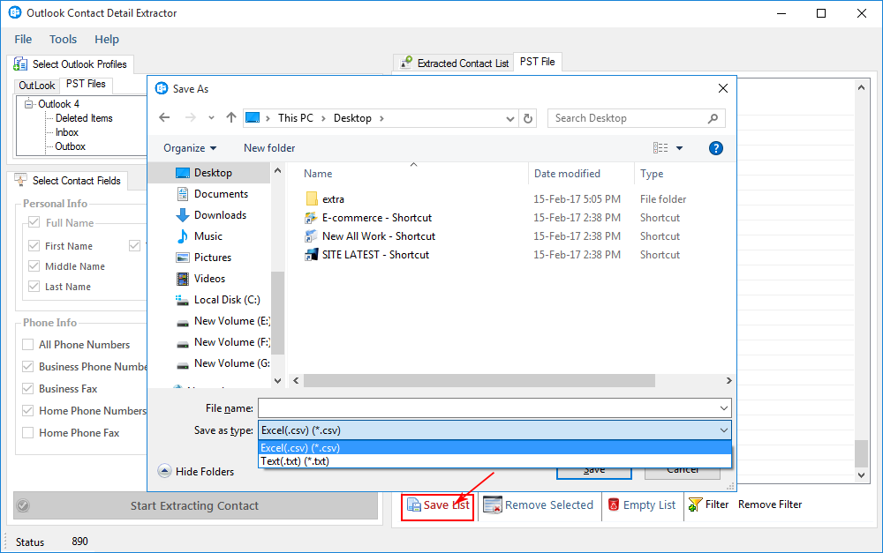Switch to the PST File tab

(x=537, y=62)
